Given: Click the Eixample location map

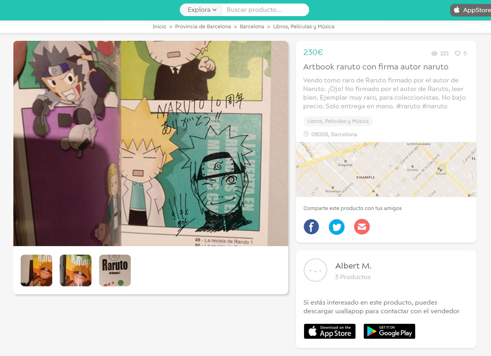Looking at the screenshot, I should (386, 170).
